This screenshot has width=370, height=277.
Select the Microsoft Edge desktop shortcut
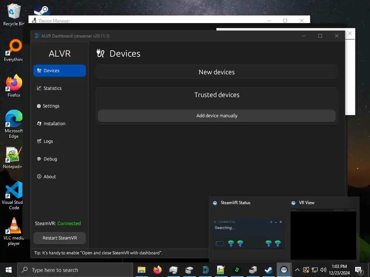click(x=14, y=124)
